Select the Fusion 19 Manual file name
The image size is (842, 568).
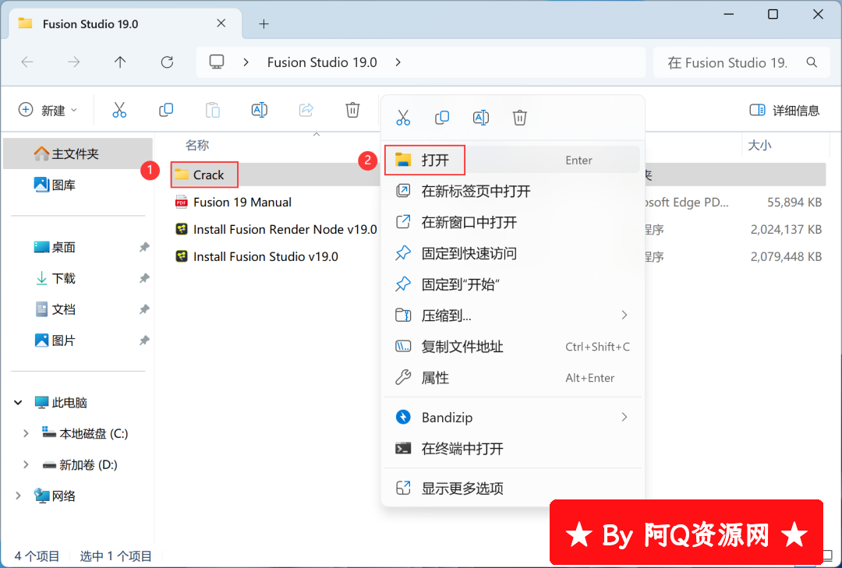(x=242, y=202)
